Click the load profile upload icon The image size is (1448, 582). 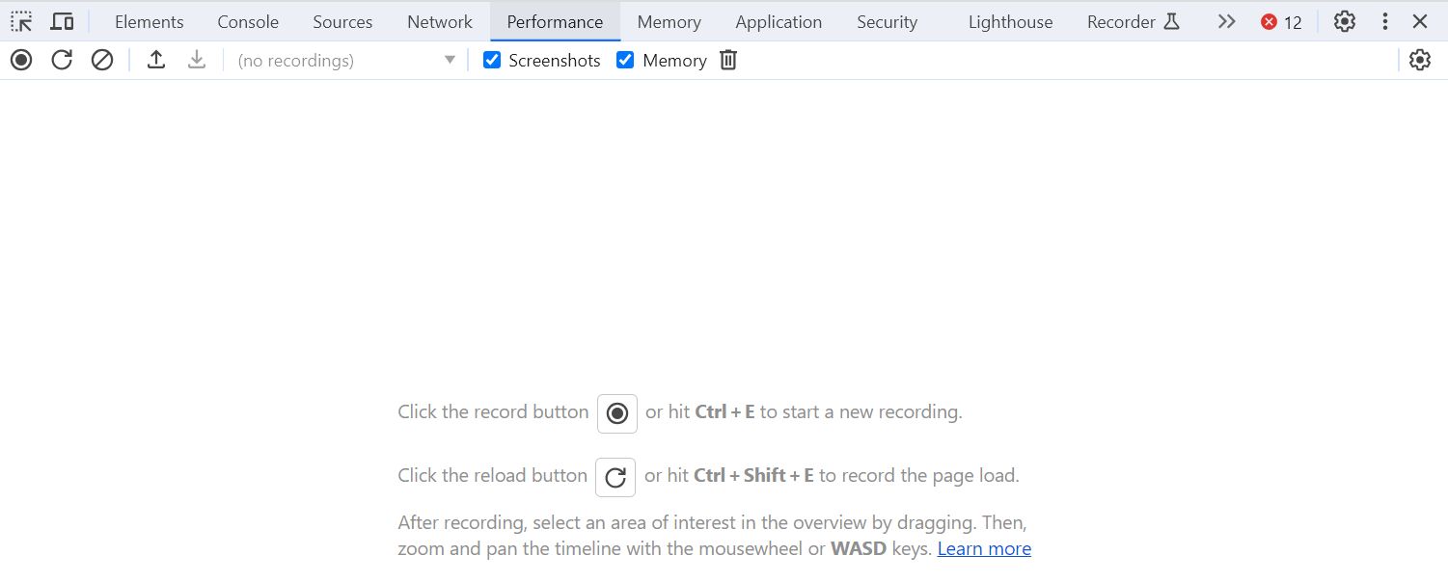(x=156, y=61)
